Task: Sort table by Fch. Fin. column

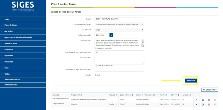Action: click(178, 95)
